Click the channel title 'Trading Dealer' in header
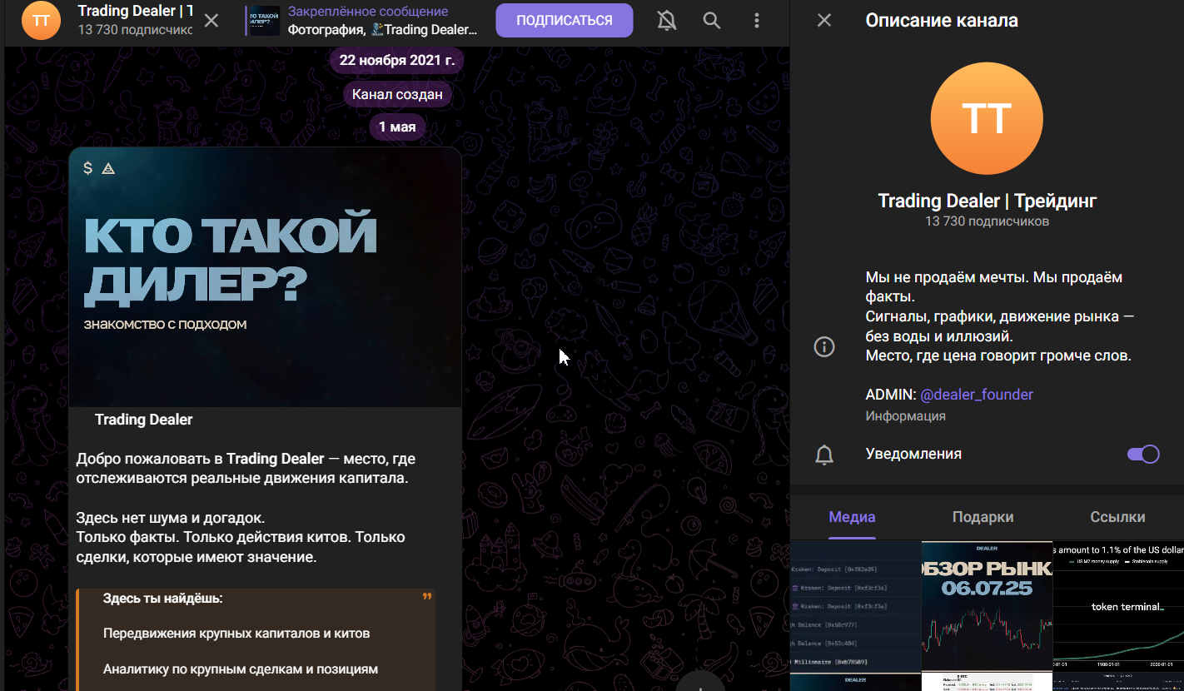 click(x=135, y=12)
